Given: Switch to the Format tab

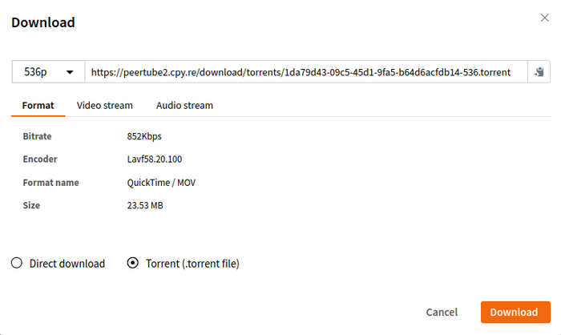Looking at the screenshot, I should point(38,105).
